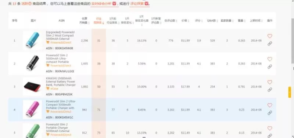
Task: Sort by 1天前行业排名 column header
Action: click(113, 21)
